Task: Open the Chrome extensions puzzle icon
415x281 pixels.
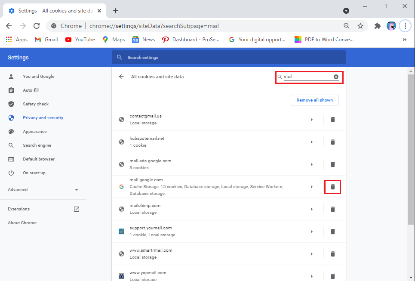Action: point(377,26)
